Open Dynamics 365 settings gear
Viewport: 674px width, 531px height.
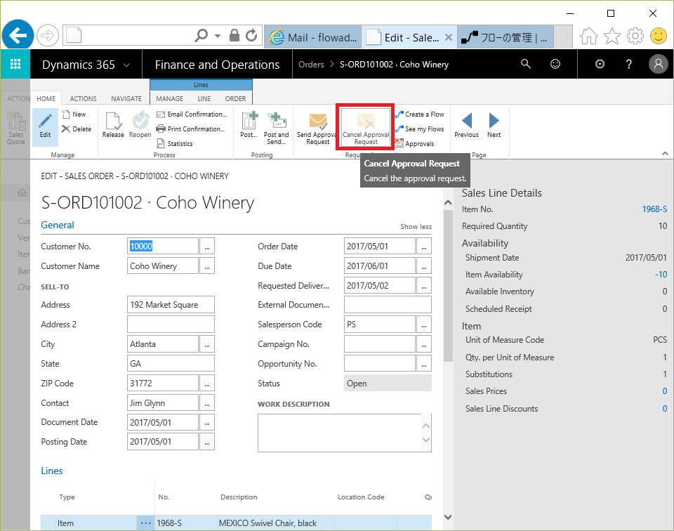tap(600, 64)
